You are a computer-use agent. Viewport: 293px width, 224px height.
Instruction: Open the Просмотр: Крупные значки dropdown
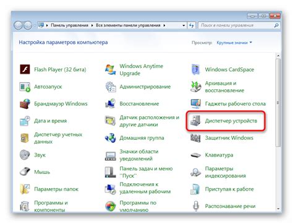(234, 43)
